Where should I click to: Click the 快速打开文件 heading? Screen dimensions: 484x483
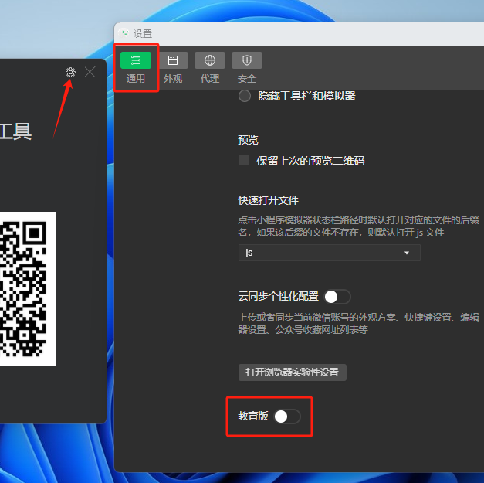268,200
